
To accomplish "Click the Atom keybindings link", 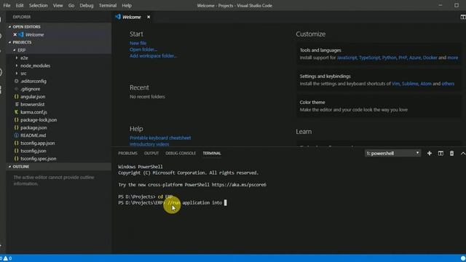I will point(426,84).
